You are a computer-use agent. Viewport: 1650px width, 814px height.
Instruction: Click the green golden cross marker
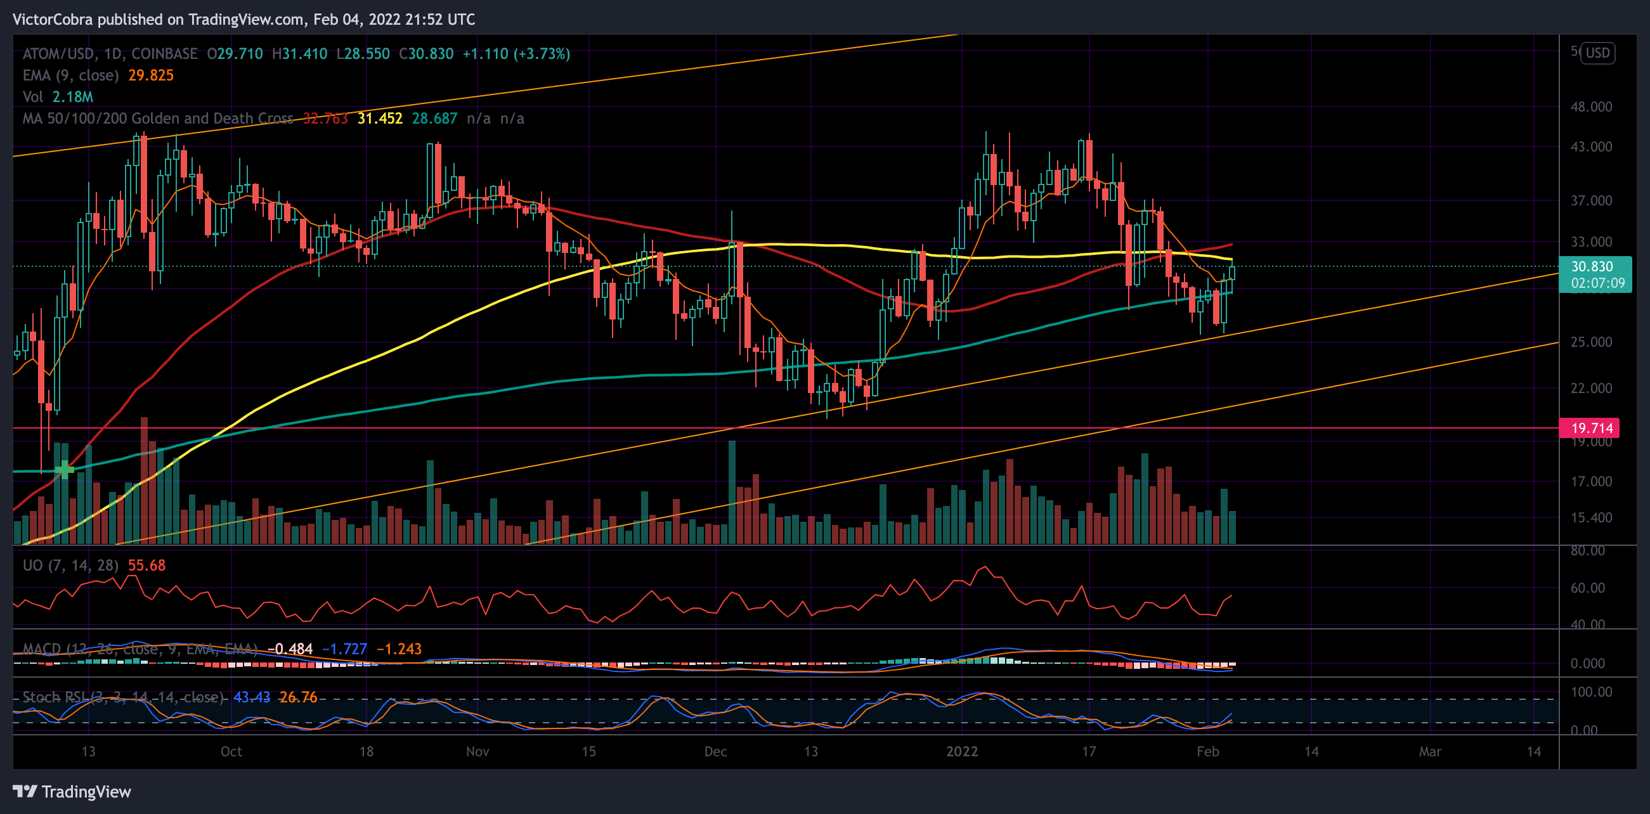[64, 470]
